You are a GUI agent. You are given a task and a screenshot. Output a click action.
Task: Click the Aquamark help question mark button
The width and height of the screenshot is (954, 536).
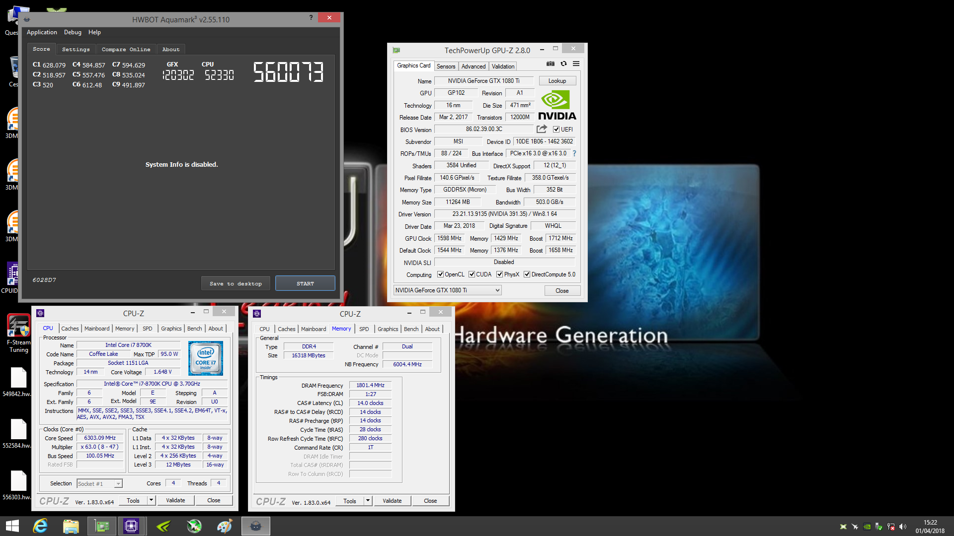[x=311, y=18]
